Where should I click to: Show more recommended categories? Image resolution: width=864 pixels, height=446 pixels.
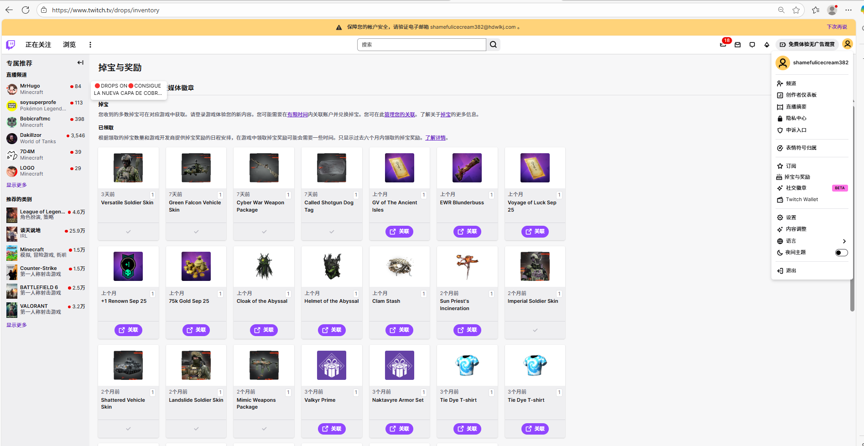(x=16, y=325)
